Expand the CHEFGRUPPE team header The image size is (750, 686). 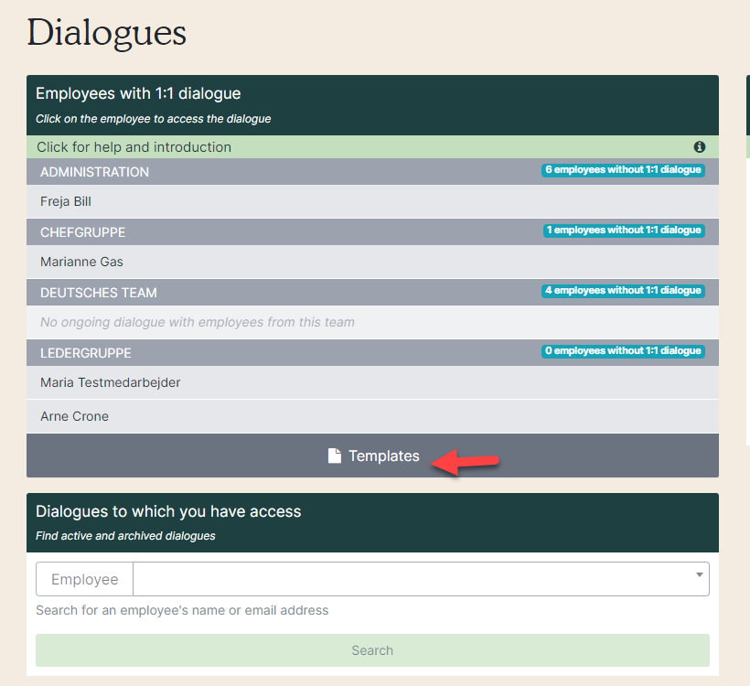tap(83, 232)
